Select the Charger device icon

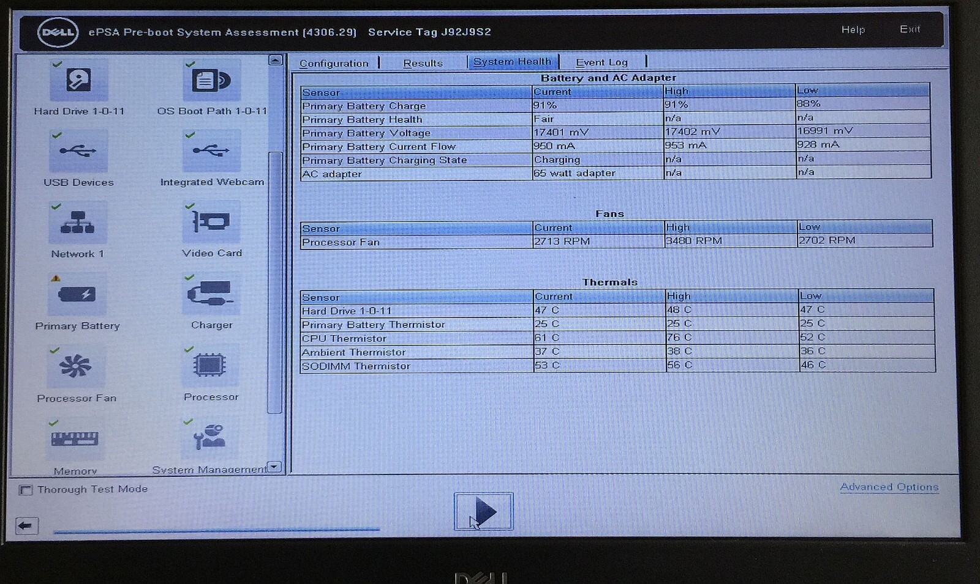[x=211, y=294]
